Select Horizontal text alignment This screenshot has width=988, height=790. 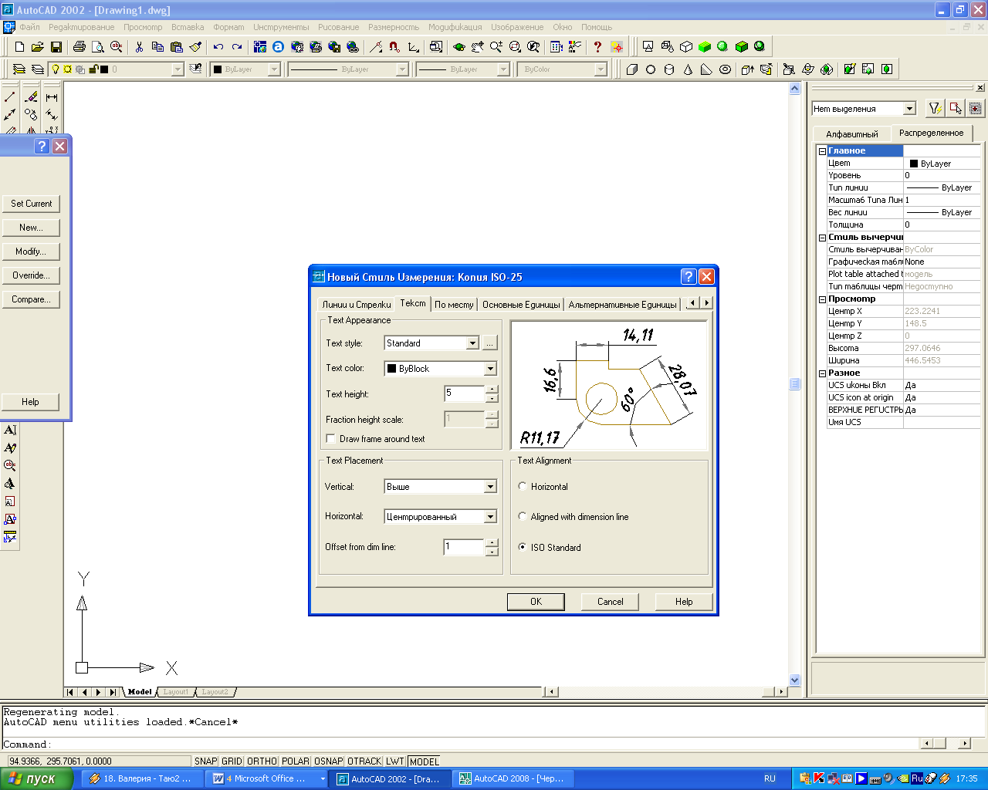click(523, 487)
